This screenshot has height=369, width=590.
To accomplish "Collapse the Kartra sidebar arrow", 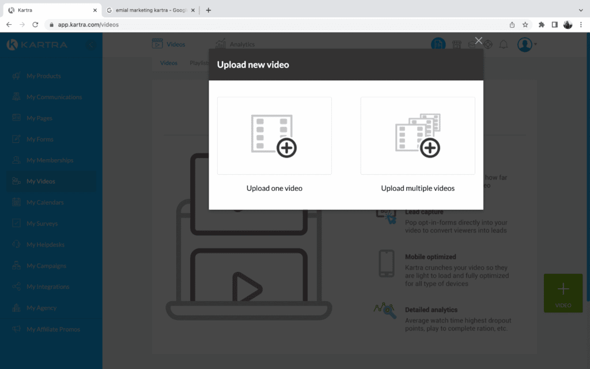I will (x=90, y=45).
